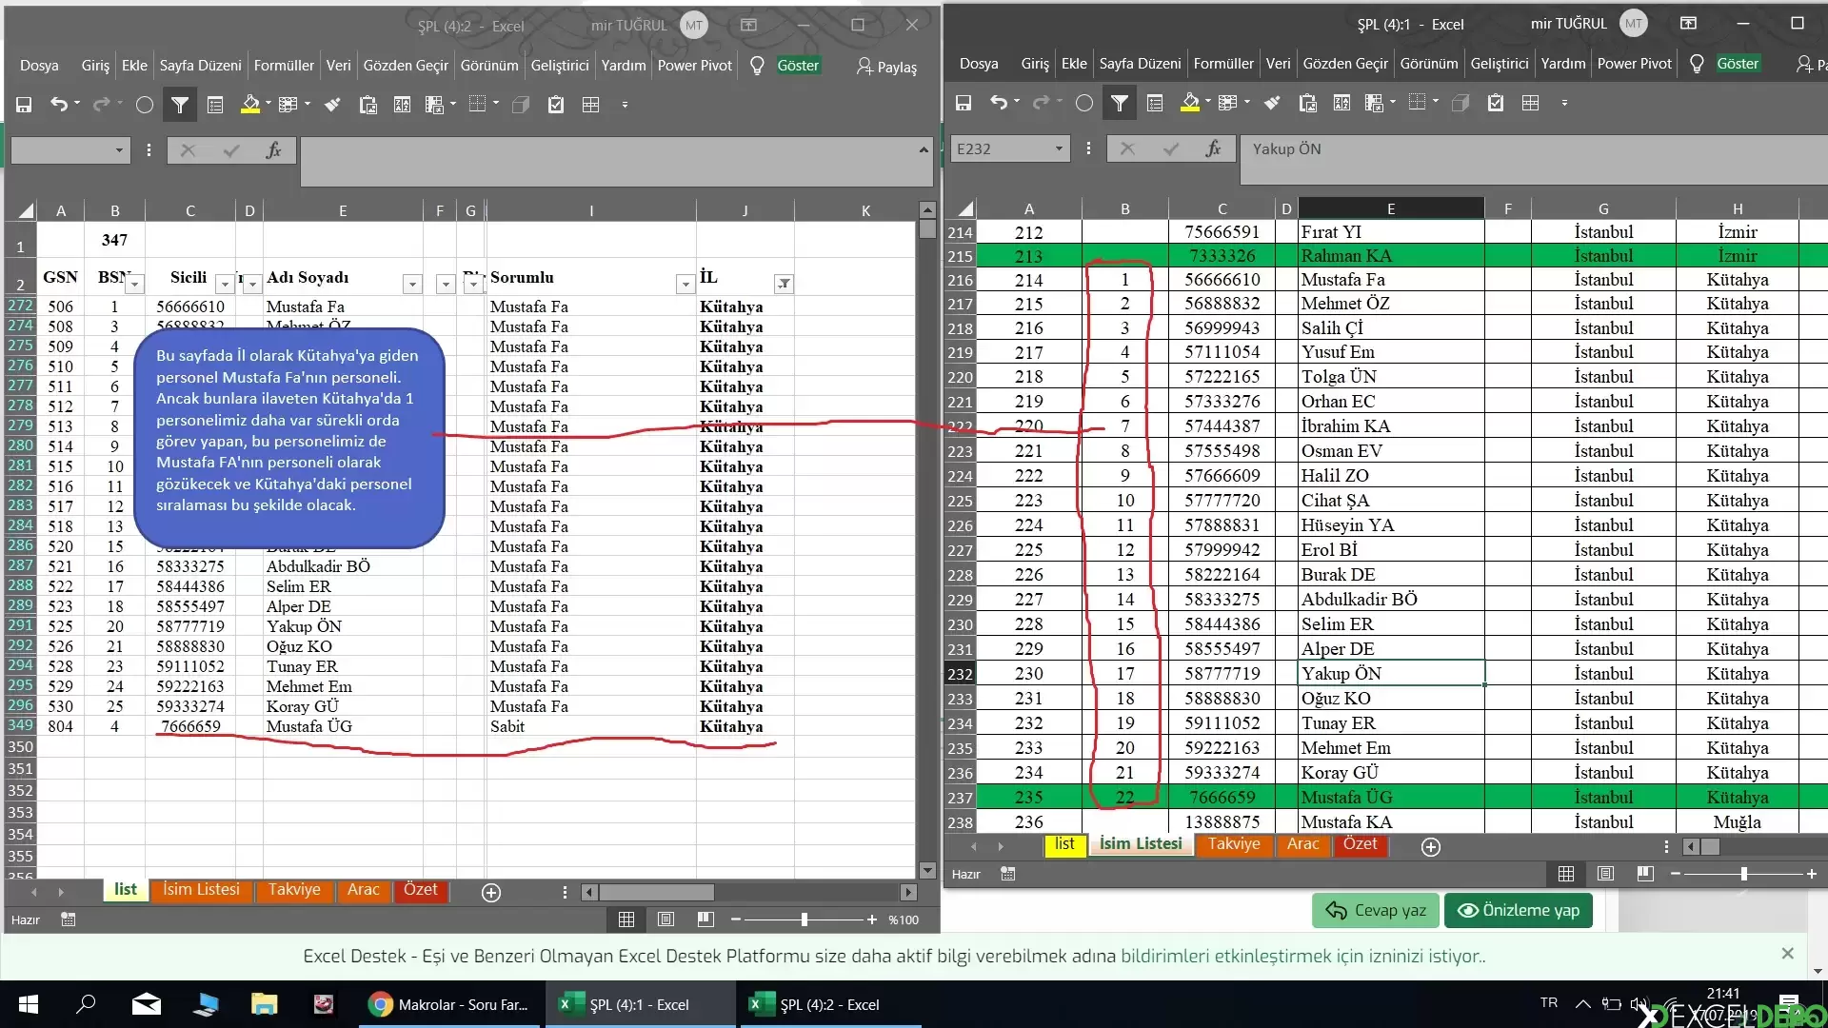Switch to Page Layout view in left status bar
This screenshot has width=1828, height=1028.
click(666, 919)
